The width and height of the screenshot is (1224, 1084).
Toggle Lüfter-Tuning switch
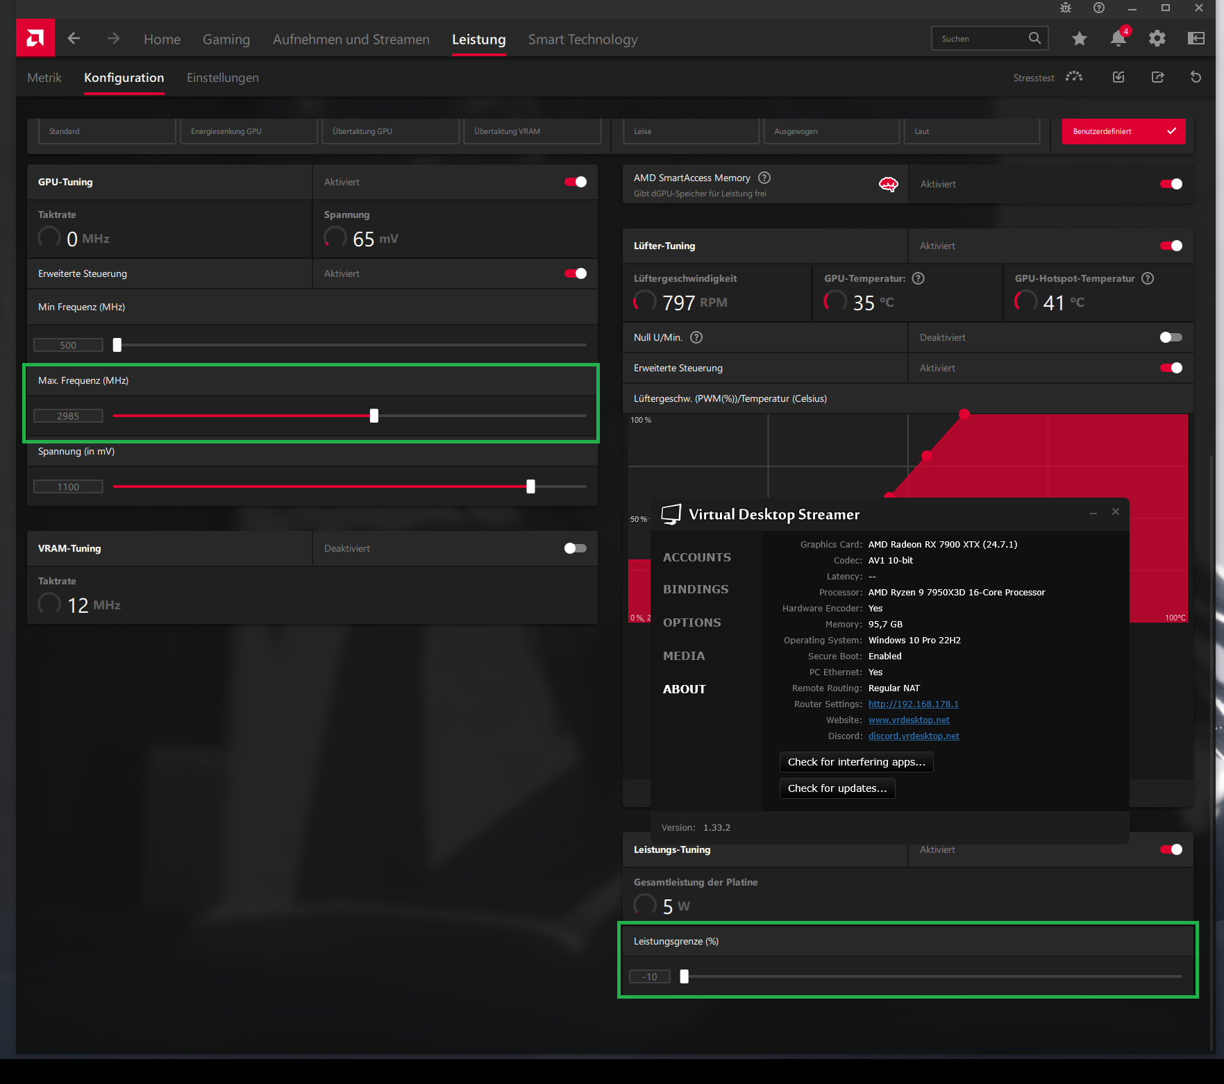(x=1171, y=246)
